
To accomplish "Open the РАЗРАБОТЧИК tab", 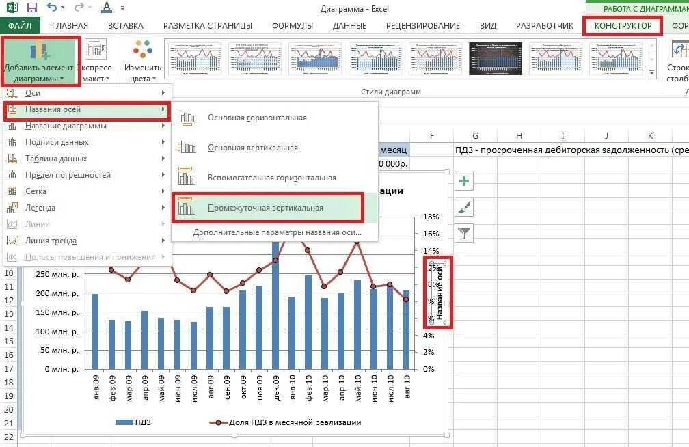I will pyautogui.click(x=544, y=25).
